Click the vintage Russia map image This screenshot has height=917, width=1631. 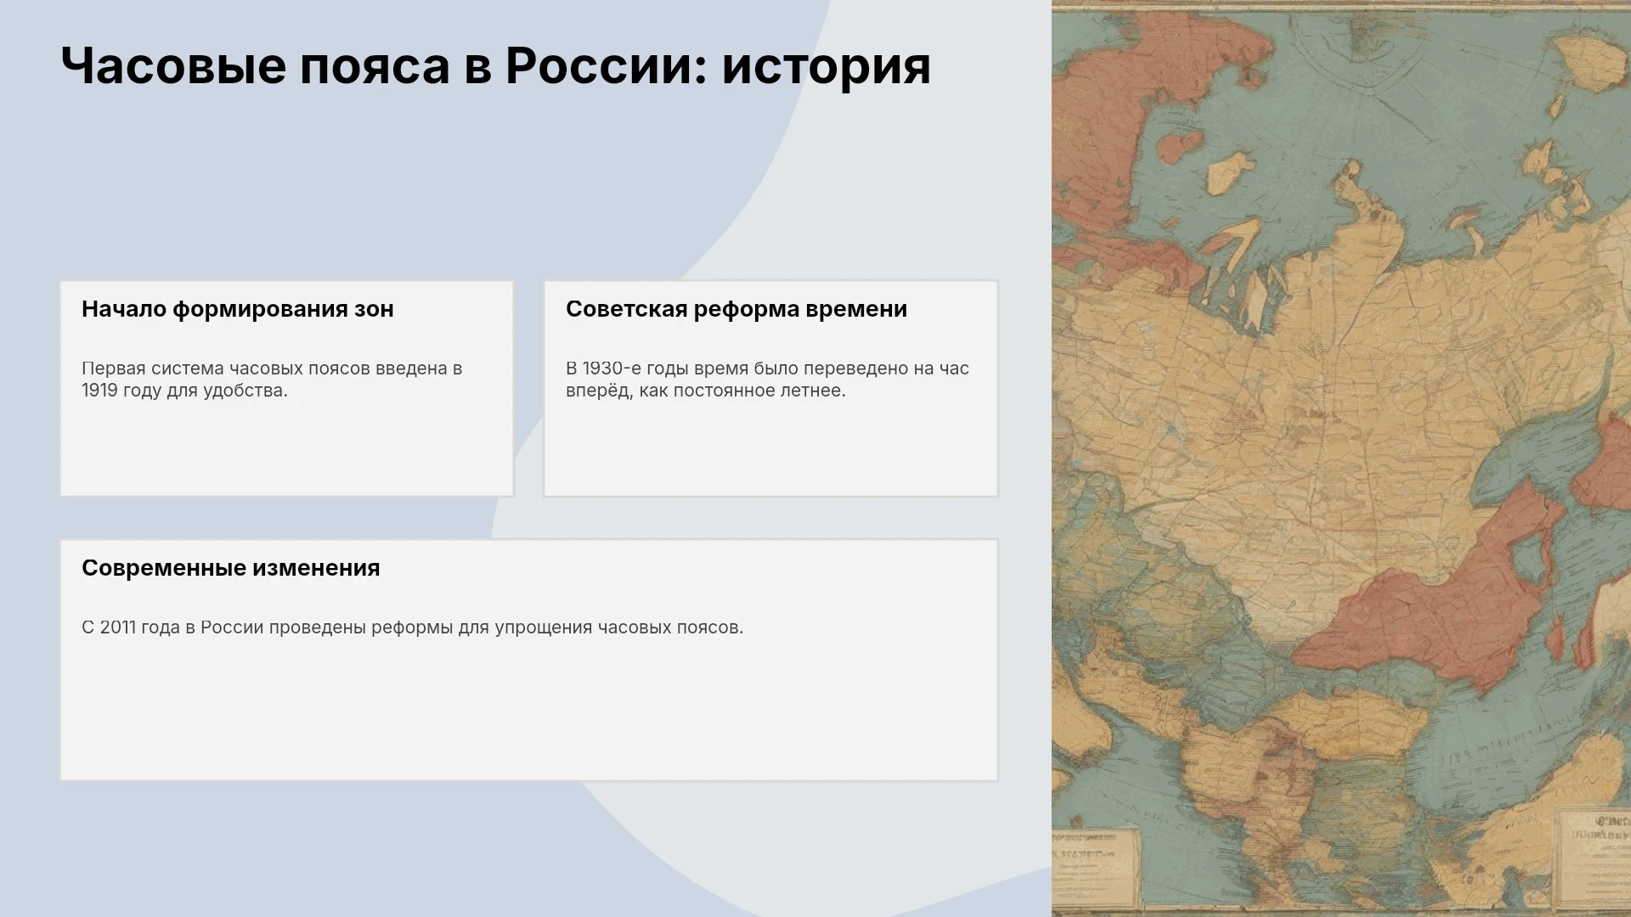point(1341,458)
